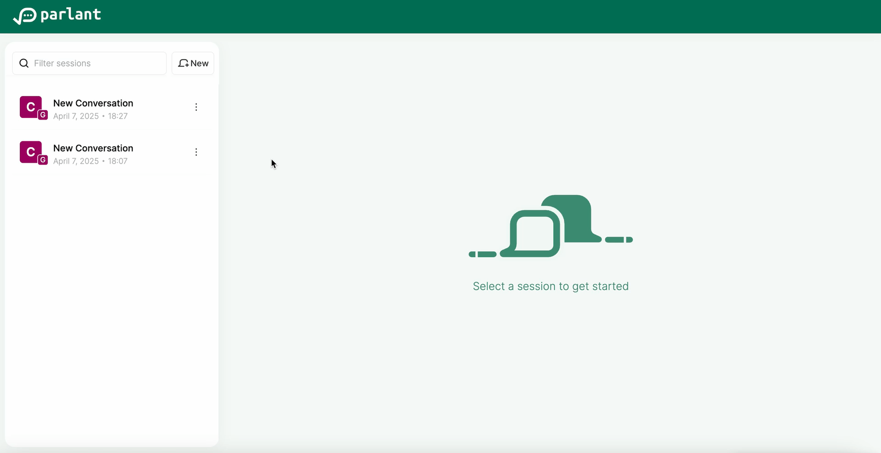Click the G badge on the 18:27 conversation
This screenshot has height=453, width=881.
click(43, 115)
